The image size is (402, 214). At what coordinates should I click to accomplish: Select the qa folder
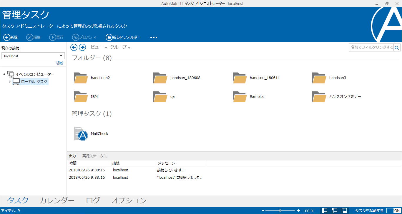coord(164,96)
